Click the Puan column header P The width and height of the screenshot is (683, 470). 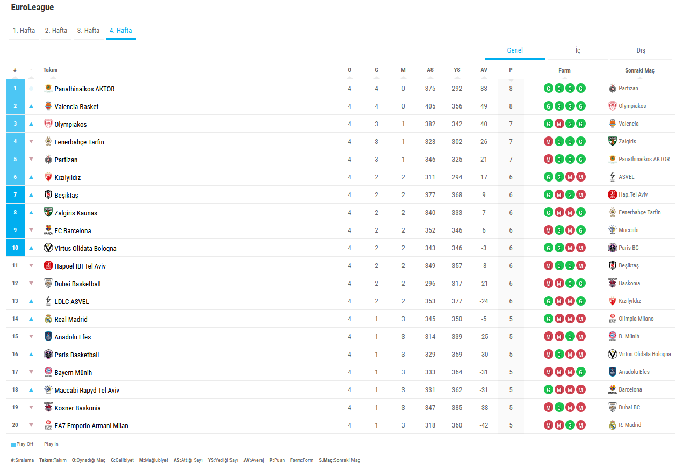pyautogui.click(x=511, y=70)
